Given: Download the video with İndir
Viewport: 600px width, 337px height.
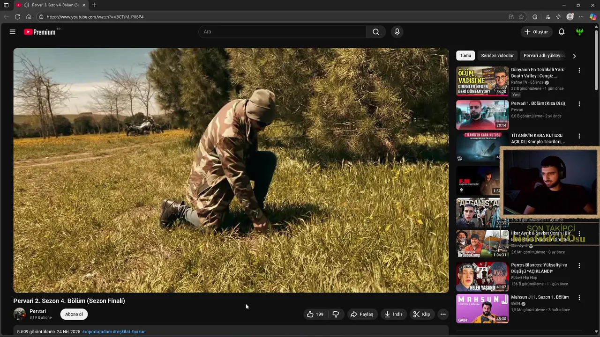Looking at the screenshot, I should 393,315.
